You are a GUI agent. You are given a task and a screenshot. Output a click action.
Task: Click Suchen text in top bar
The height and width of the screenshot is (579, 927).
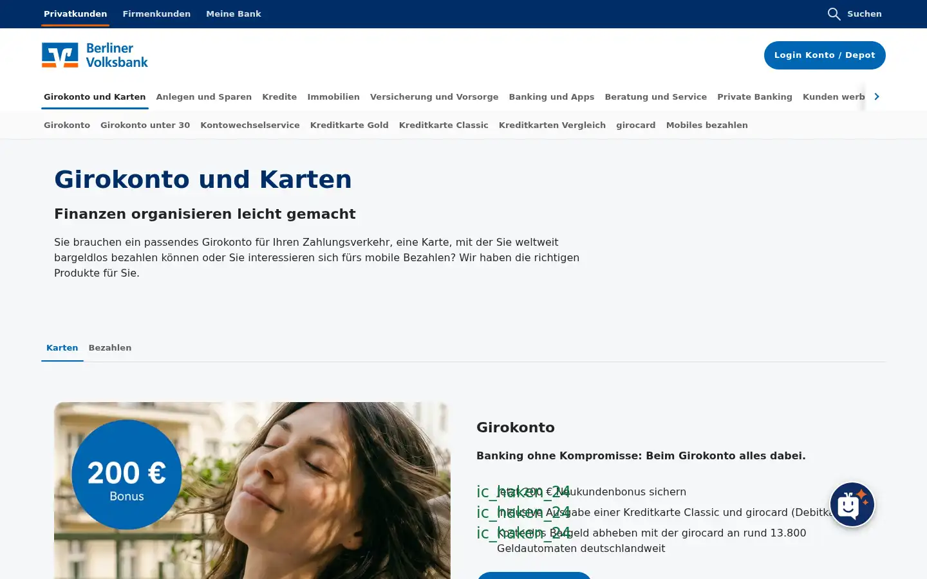(865, 14)
